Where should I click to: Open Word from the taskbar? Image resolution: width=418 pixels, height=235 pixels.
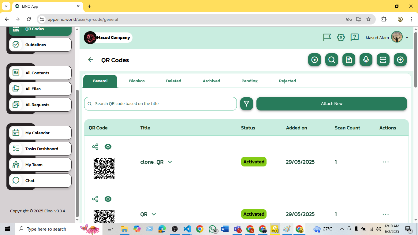[225, 229]
